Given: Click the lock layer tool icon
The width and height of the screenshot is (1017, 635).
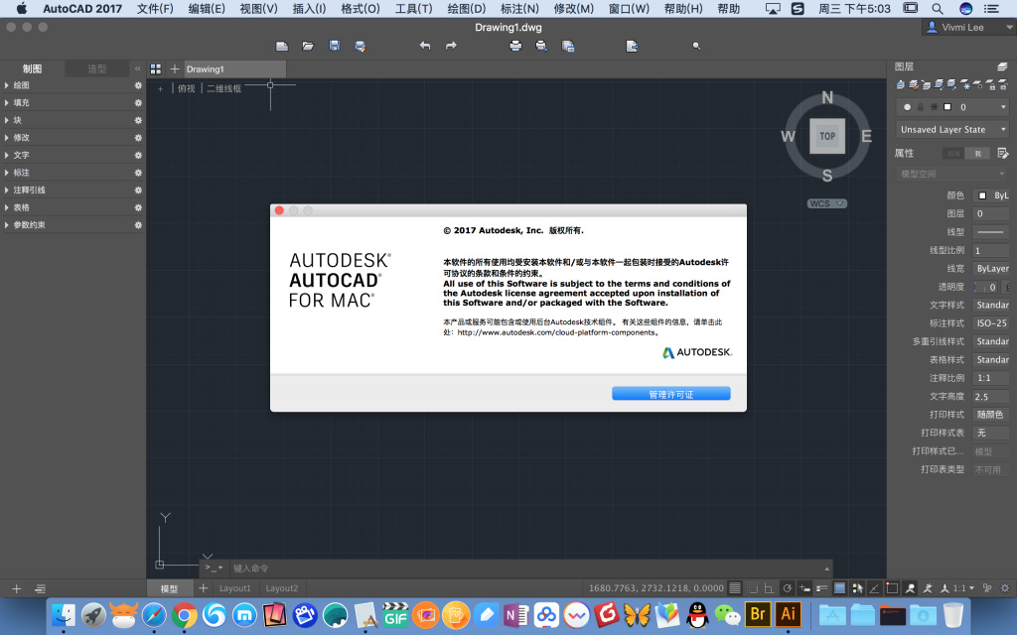Looking at the screenshot, I should pos(989,85).
